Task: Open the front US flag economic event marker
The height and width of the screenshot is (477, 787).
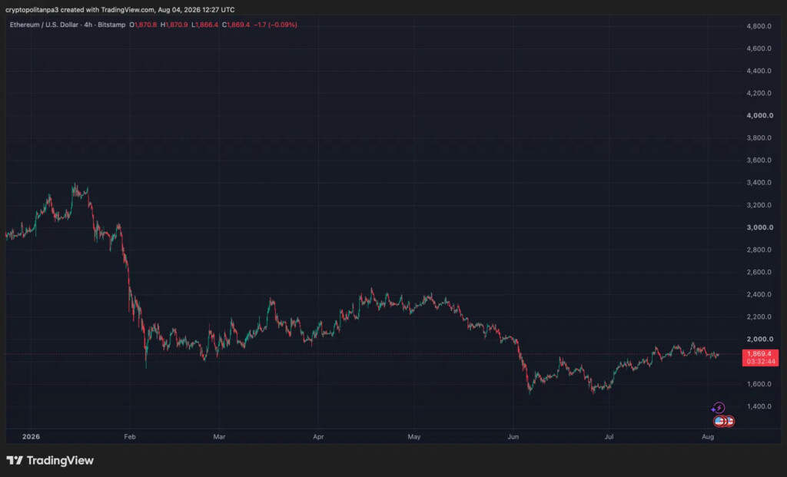Action: click(x=719, y=422)
